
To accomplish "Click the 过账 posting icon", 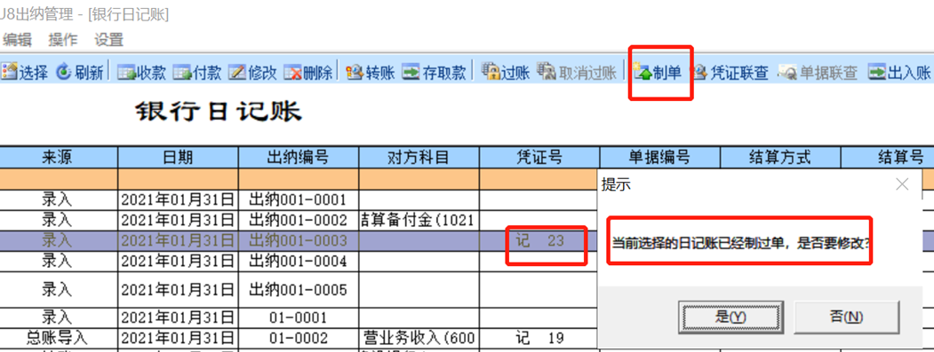I will pos(491,72).
